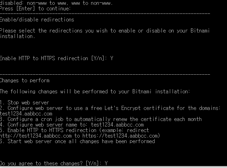
Task: Click the Y answer after 'agree to these changes'
Action: click(x=106, y=163)
